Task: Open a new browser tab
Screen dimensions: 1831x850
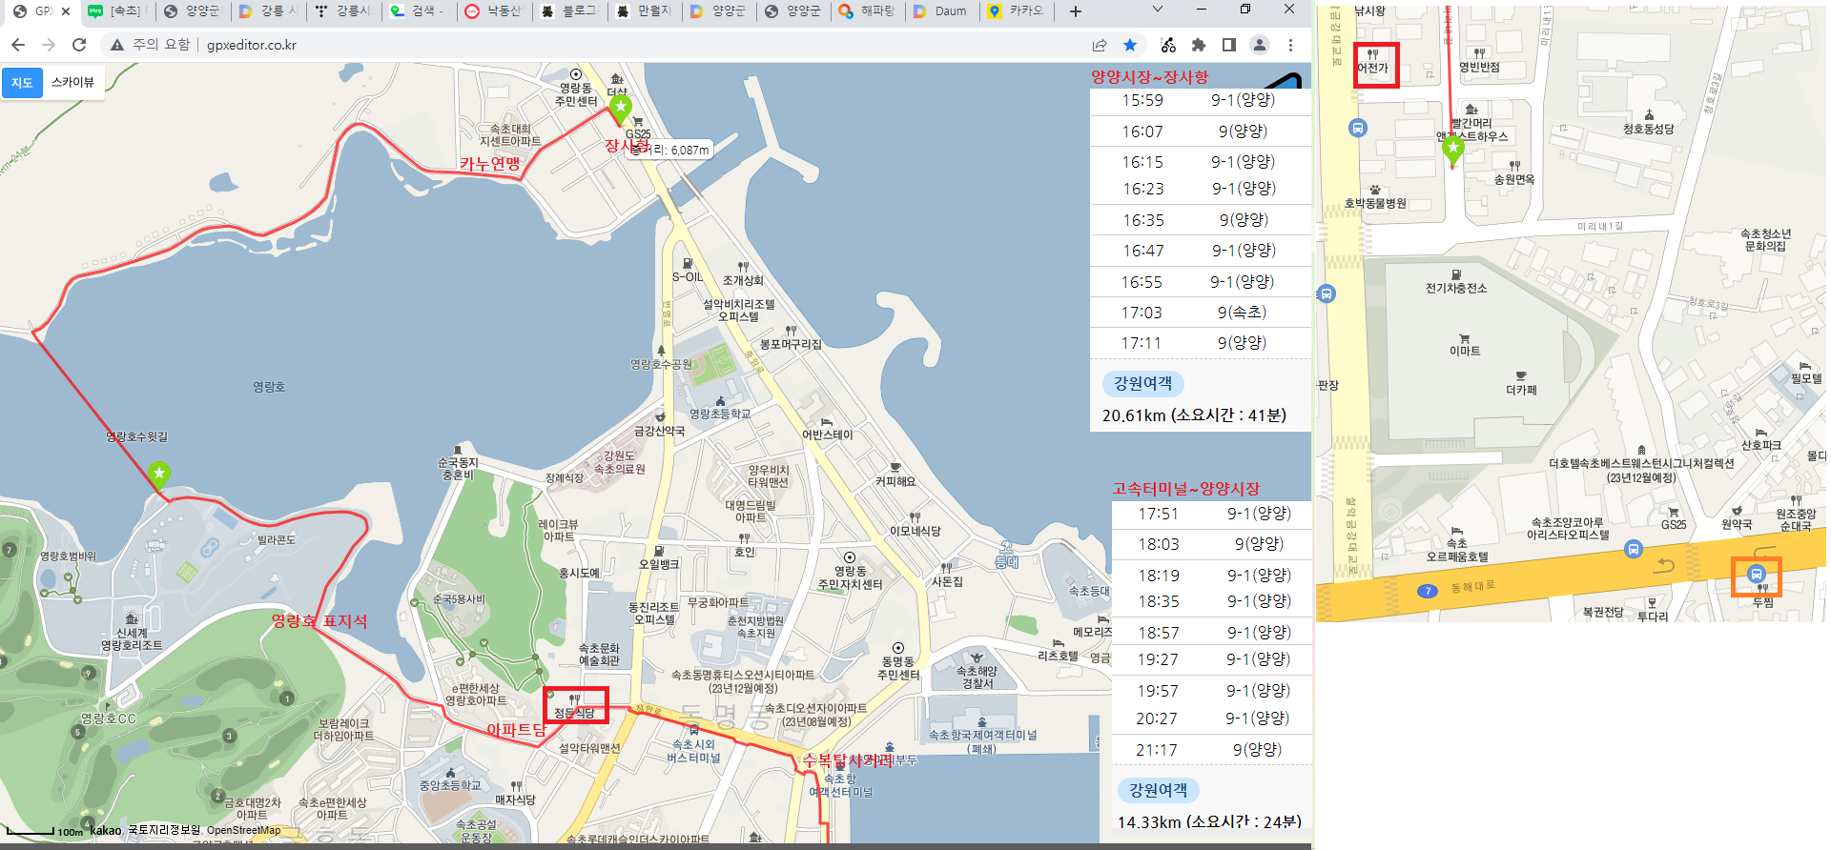Action: tap(1076, 11)
